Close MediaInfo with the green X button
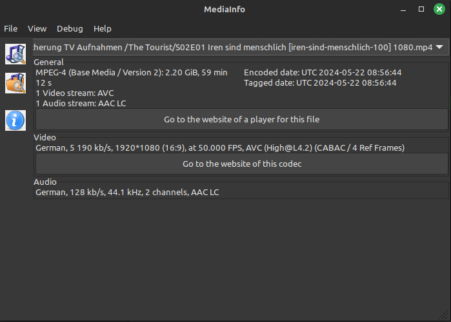The width and height of the screenshot is (451, 322). 439,9
